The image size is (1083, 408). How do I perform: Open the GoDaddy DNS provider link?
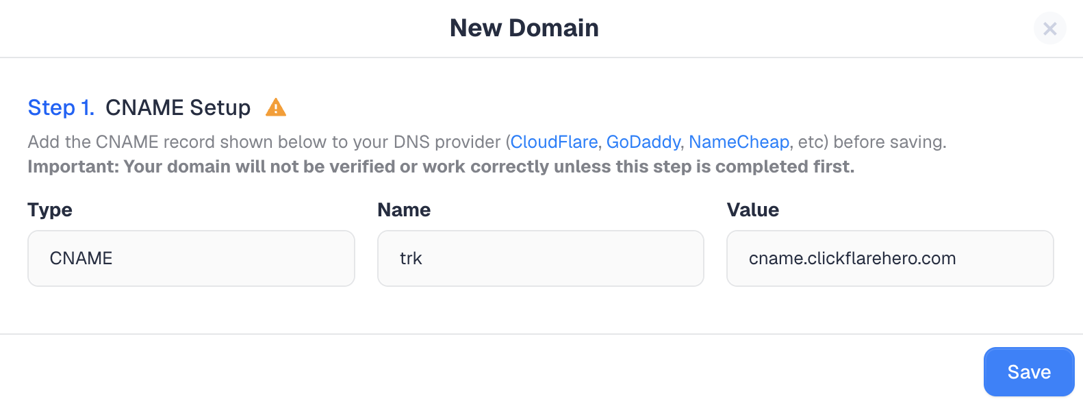click(644, 142)
